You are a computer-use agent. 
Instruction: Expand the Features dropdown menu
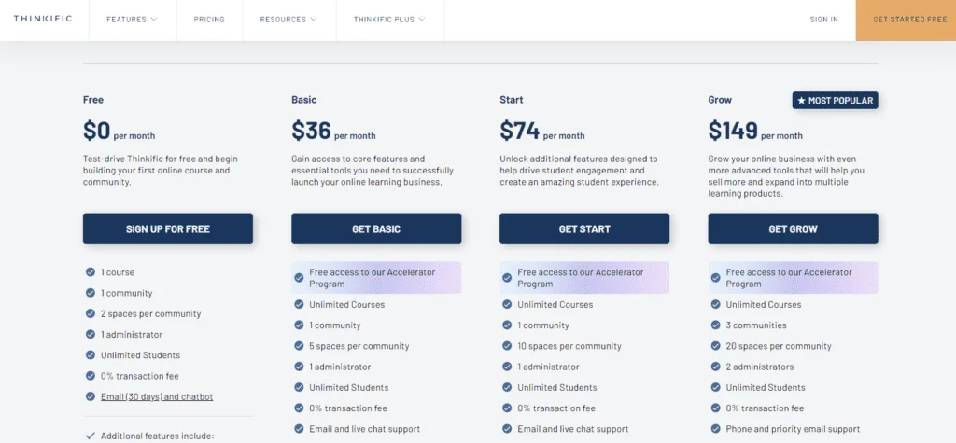point(133,20)
